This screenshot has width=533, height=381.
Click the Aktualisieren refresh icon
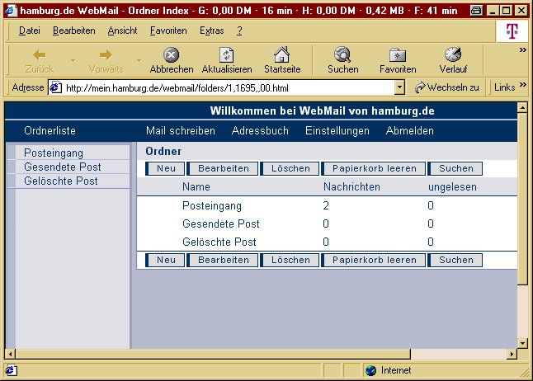226,55
